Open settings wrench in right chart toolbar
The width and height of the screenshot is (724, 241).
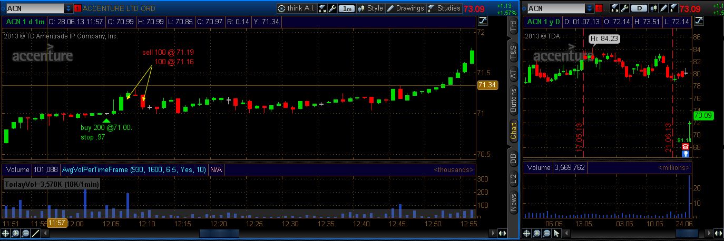pyautogui.click(x=624, y=8)
